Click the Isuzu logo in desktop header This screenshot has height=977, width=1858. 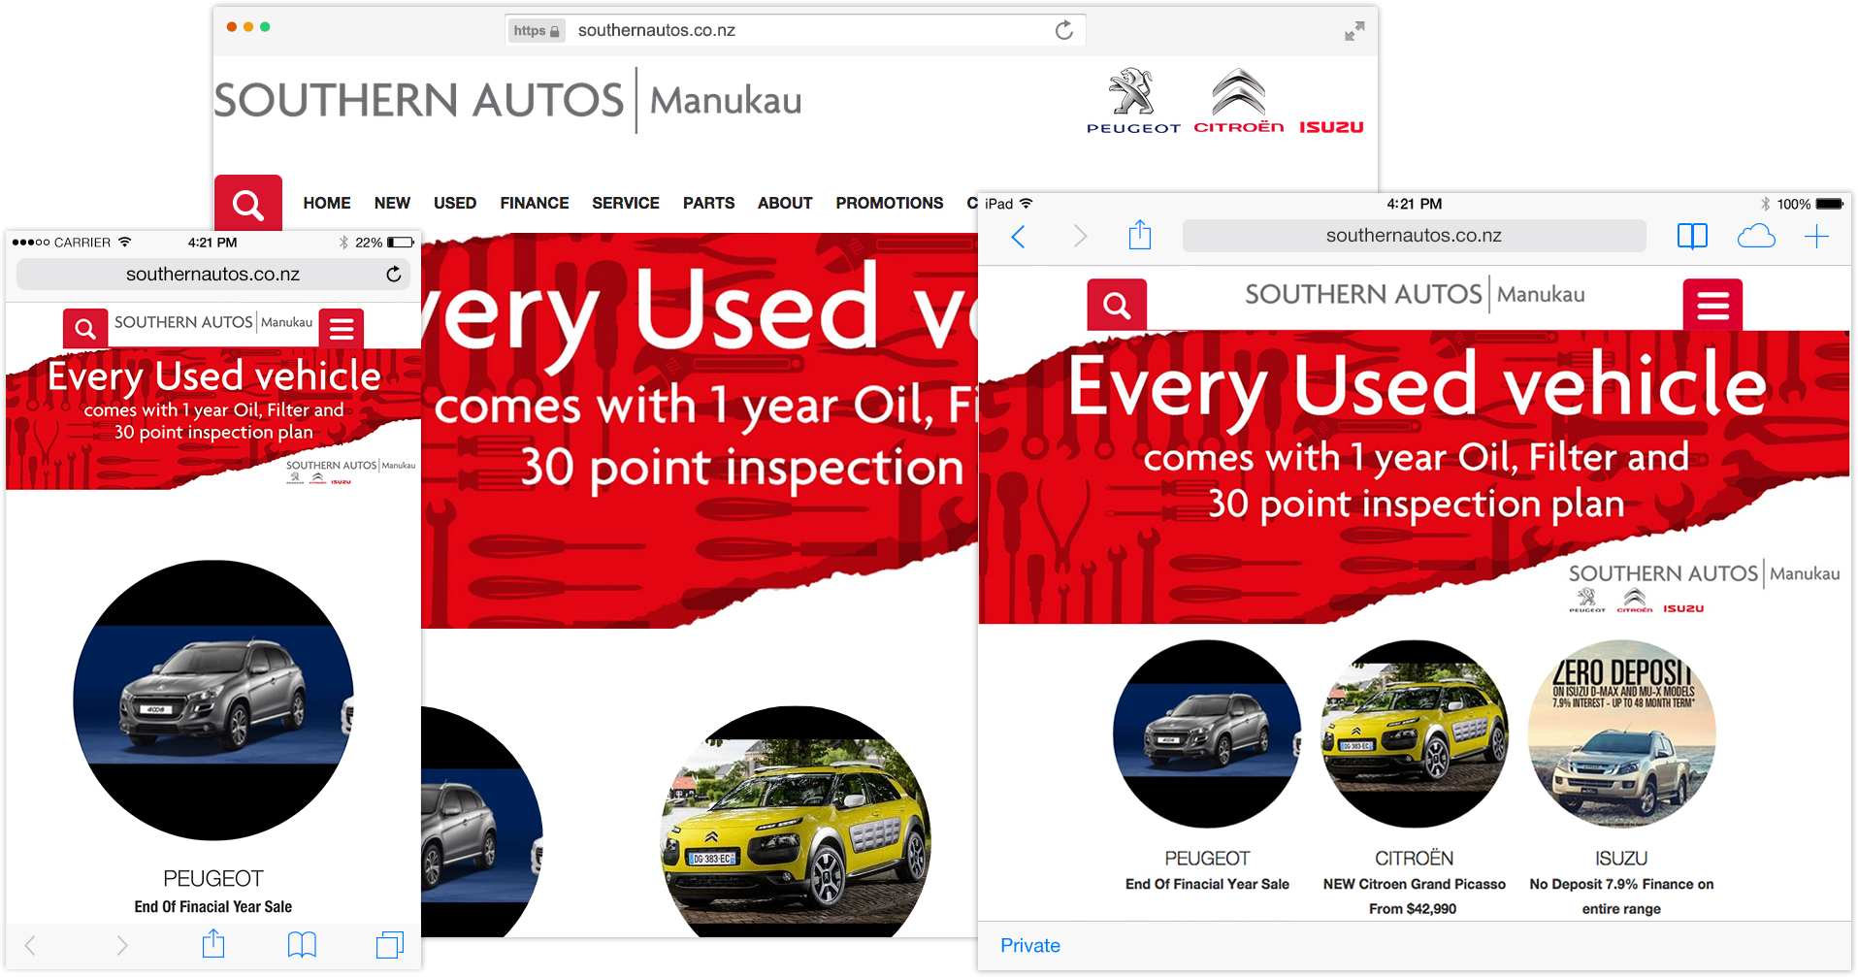pos(1331,127)
